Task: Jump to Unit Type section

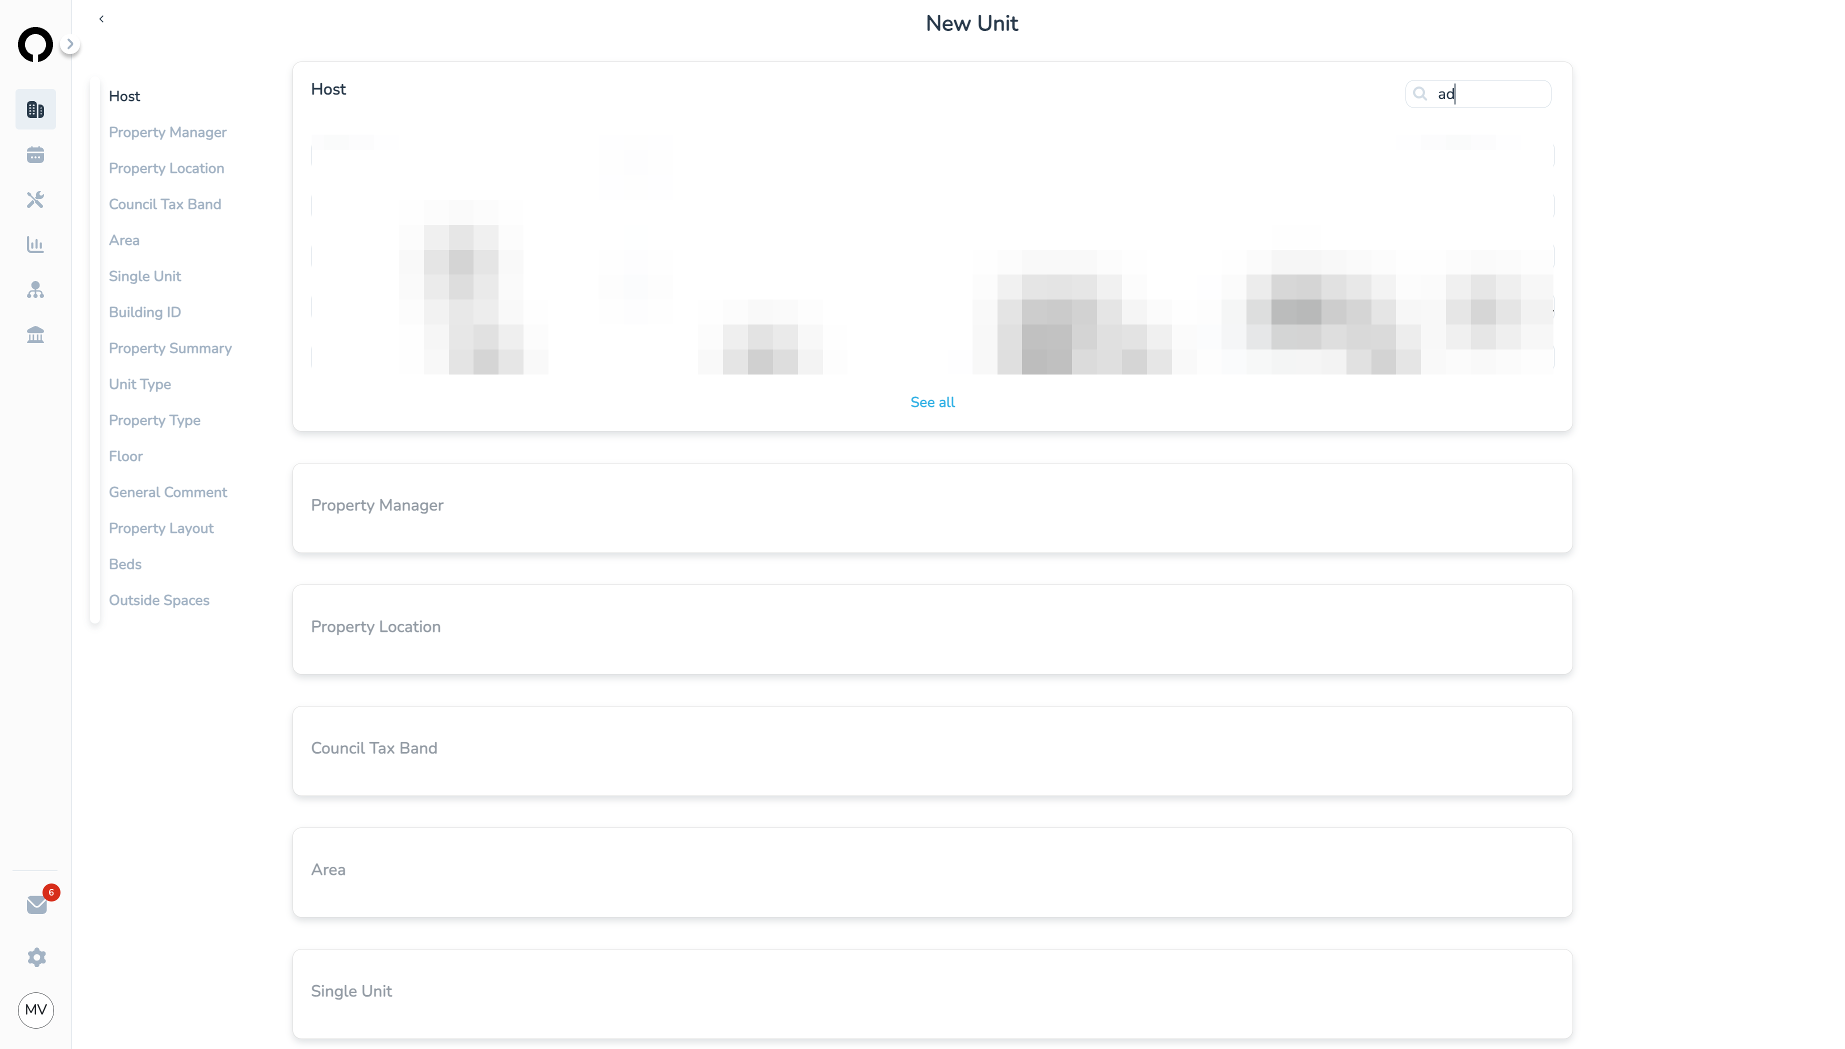Action: tap(140, 384)
